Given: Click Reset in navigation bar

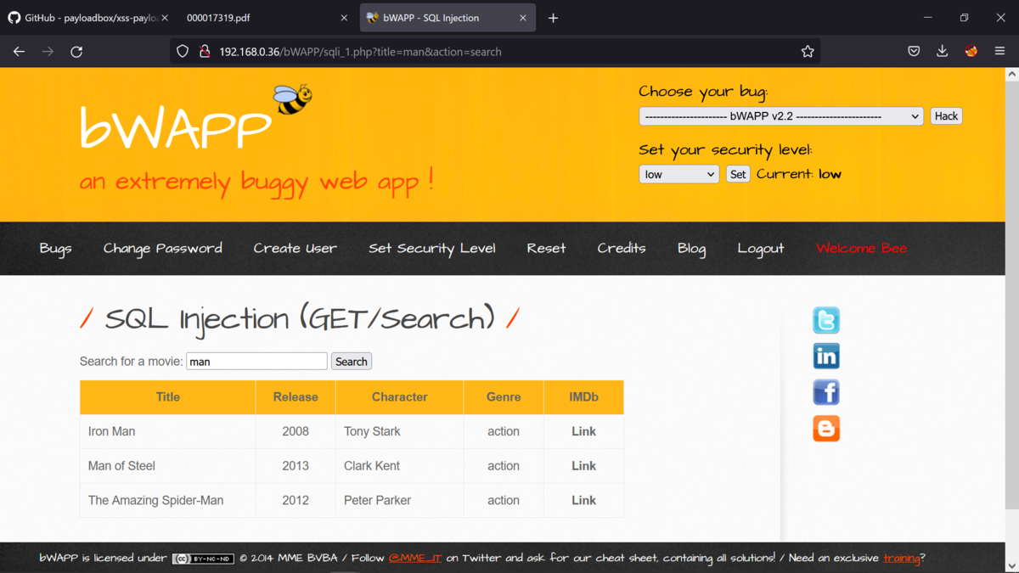Looking at the screenshot, I should [x=546, y=249].
